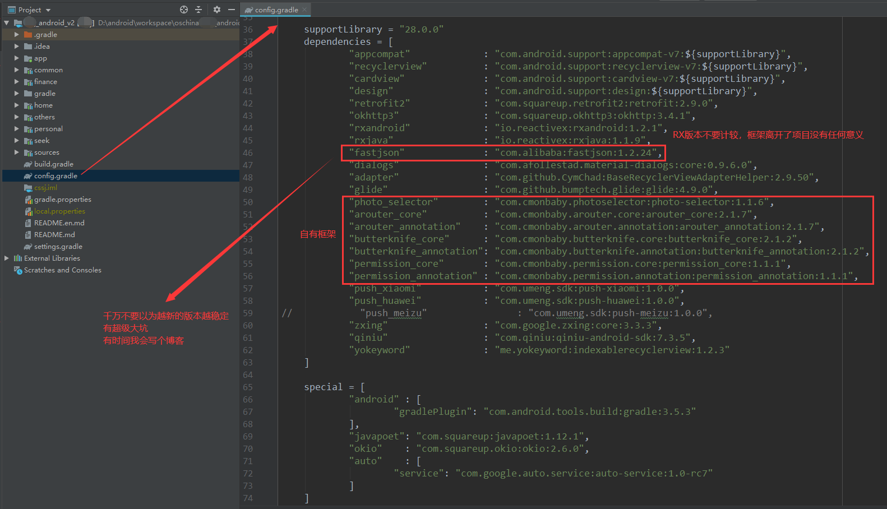The width and height of the screenshot is (887, 509).
Task: Select the .gradle folder icon
Action: [28, 35]
